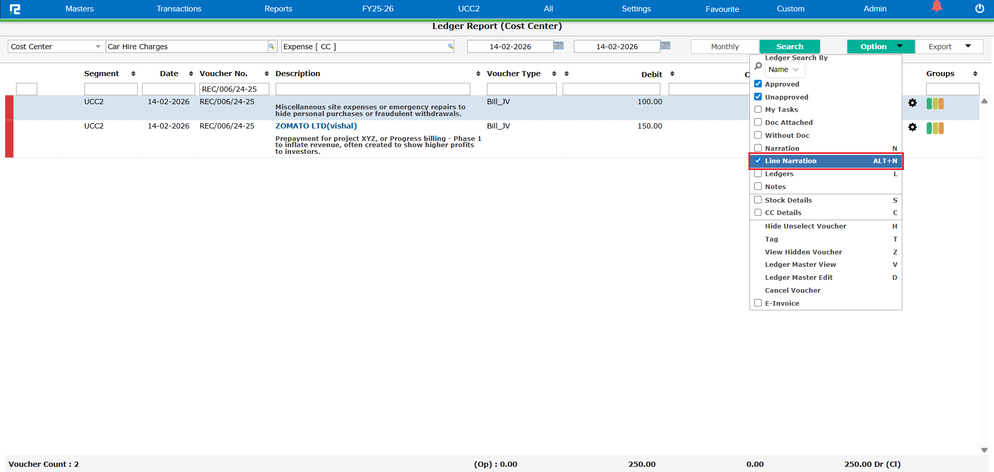Viewport: 994px width, 472px height.
Task: Enable the Doc Attached checkbox
Action: pyautogui.click(x=758, y=122)
